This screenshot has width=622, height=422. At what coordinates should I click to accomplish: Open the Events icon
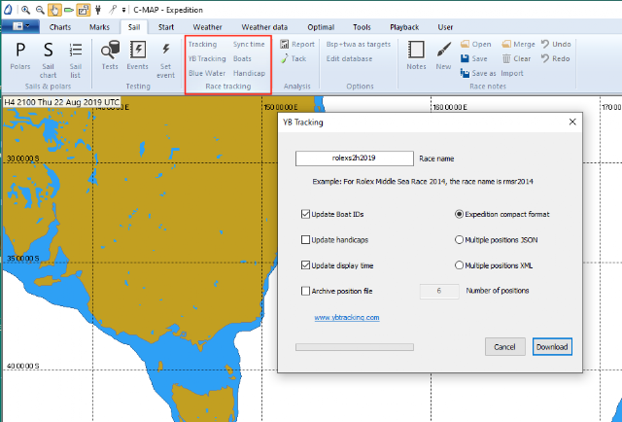pyautogui.click(x=138, y=50)
